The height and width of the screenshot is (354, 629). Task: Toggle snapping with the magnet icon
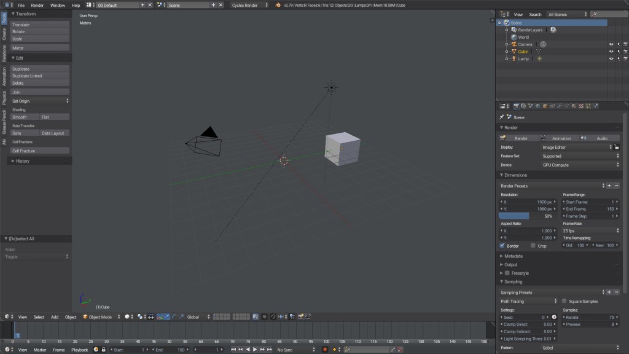(273, 317)
